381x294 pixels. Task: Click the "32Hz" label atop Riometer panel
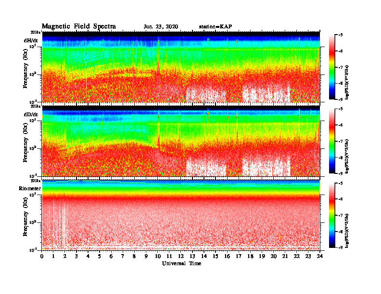point(36,181)
